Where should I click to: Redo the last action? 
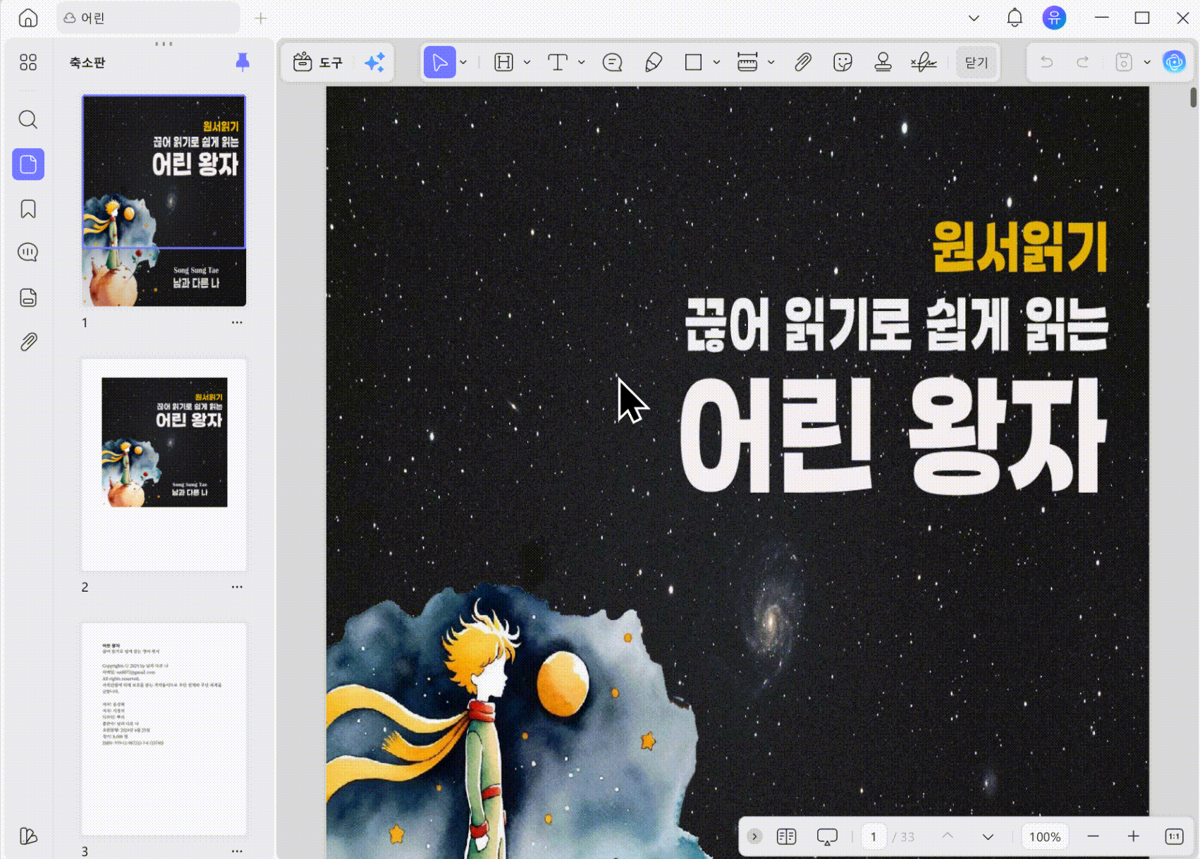tap(1083, 62)
